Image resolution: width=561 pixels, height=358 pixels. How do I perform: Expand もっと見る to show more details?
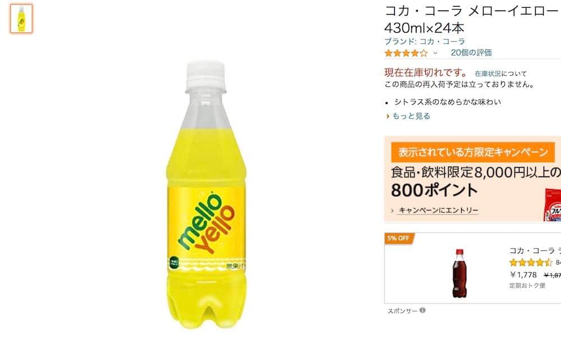pos(411,116)
